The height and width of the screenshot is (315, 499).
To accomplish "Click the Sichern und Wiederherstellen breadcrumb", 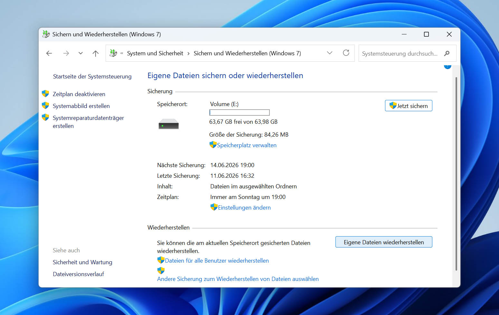I will (247, 53).
